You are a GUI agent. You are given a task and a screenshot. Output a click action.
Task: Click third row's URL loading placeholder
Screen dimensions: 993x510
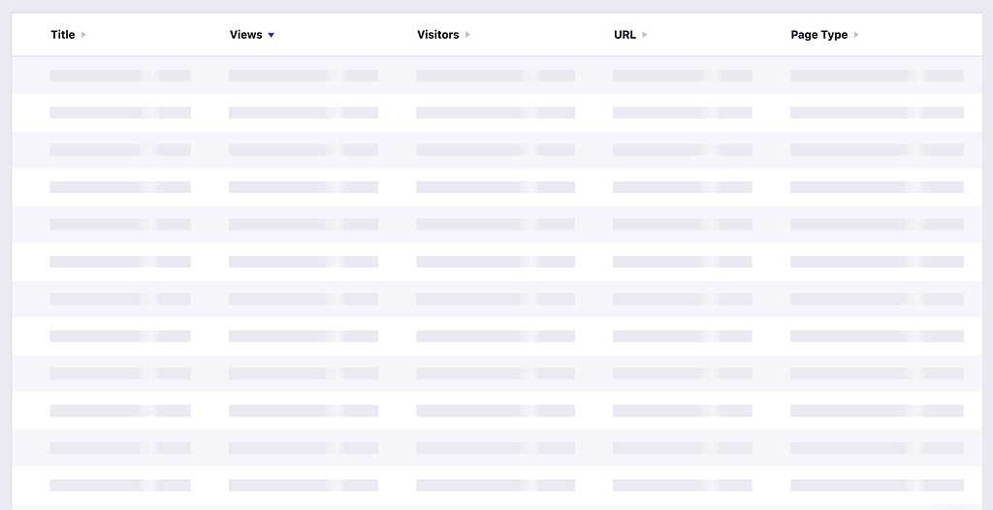pos(682,150)
